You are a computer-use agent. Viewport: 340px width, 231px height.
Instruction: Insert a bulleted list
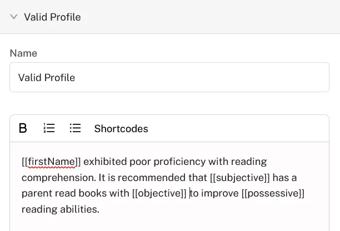75,128
